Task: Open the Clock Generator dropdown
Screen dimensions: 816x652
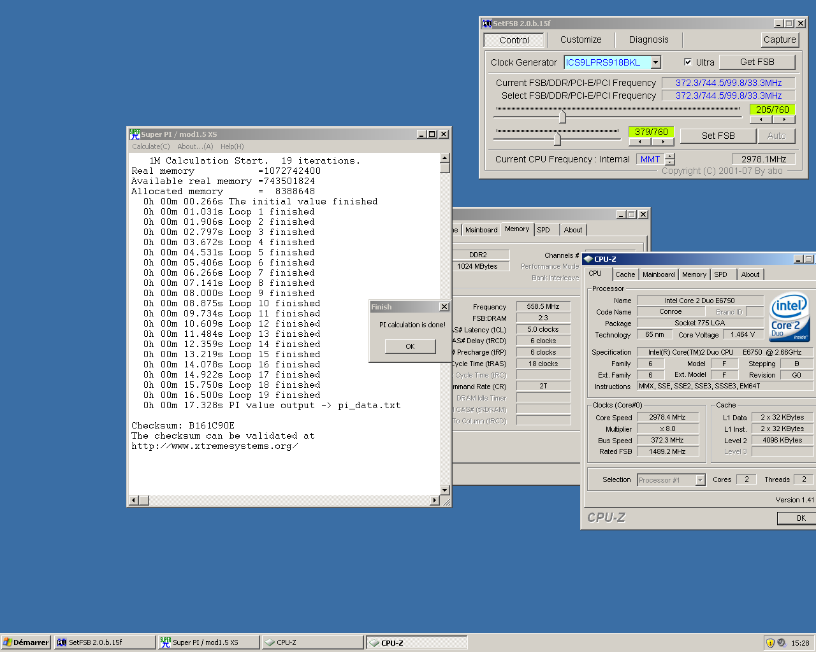Action: coord(656,62)
